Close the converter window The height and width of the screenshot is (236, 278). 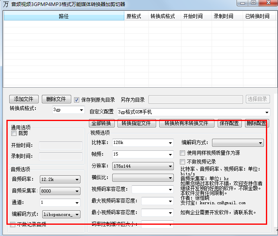coord(268,3)
